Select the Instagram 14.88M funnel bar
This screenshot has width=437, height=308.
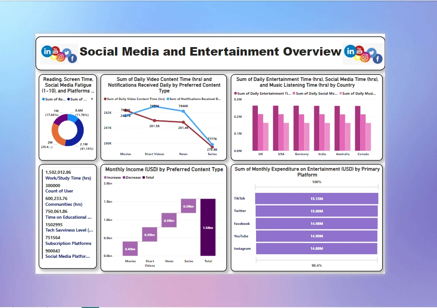point(317,248)
